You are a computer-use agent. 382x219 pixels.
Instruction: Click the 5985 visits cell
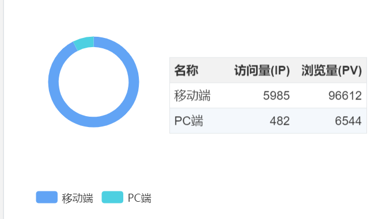pos(276,95)
